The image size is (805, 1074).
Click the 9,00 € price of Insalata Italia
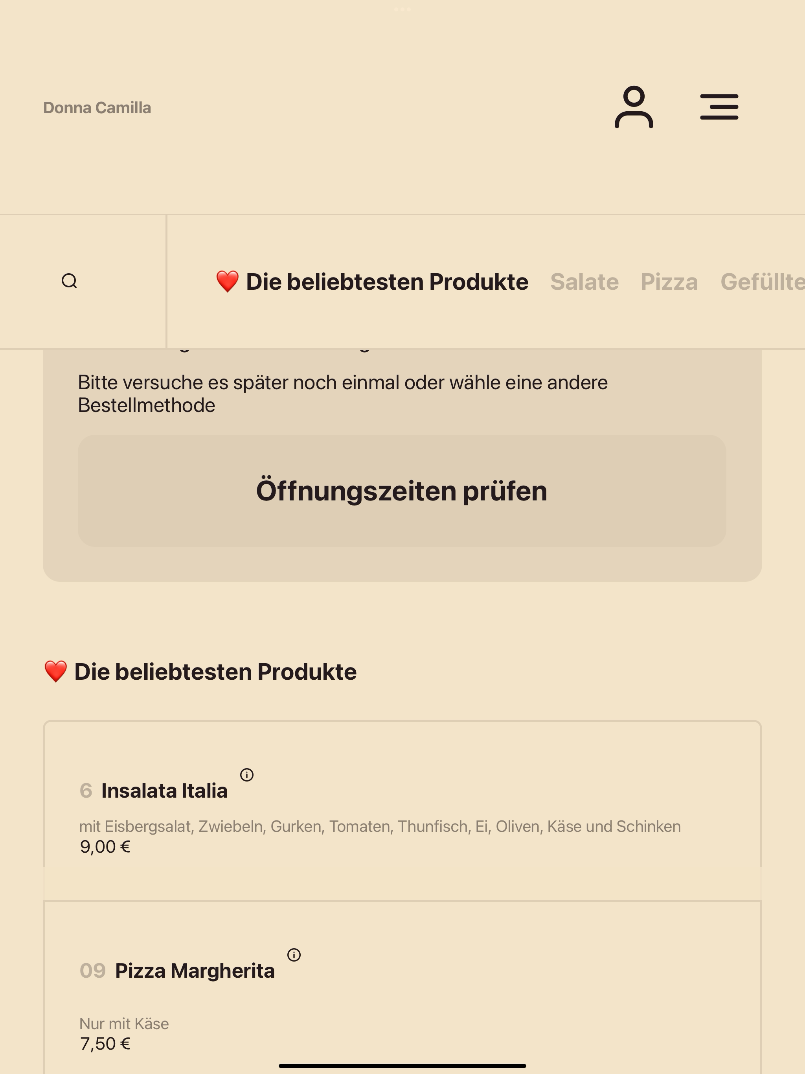coord(105,847)
